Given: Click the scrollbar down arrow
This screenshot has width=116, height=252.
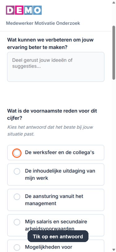Looking at the screenshot, I should pyautogui.click(x=114, y=250).
